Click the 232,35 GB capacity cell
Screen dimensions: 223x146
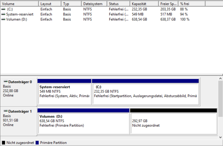[x=139, y=9]
